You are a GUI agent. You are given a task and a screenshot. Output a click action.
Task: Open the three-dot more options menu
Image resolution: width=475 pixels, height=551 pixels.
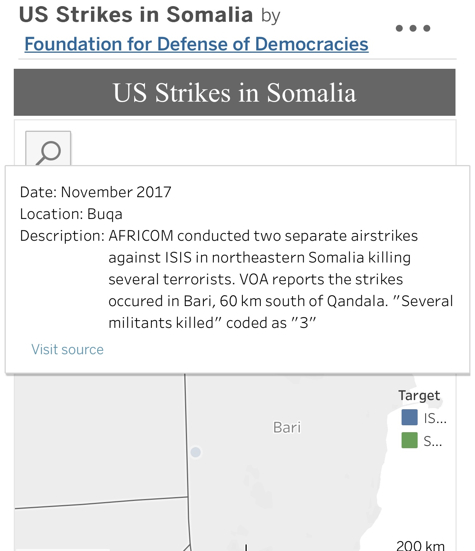(x=413, y=28)
